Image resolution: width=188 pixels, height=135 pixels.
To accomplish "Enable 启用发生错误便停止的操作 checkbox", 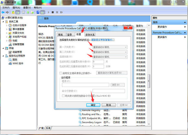I will coord(61,73).
